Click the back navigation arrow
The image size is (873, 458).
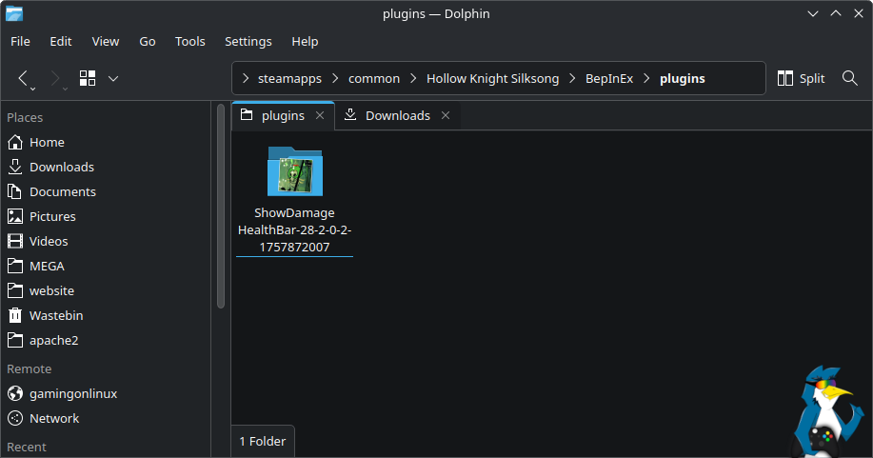(24, 78)
